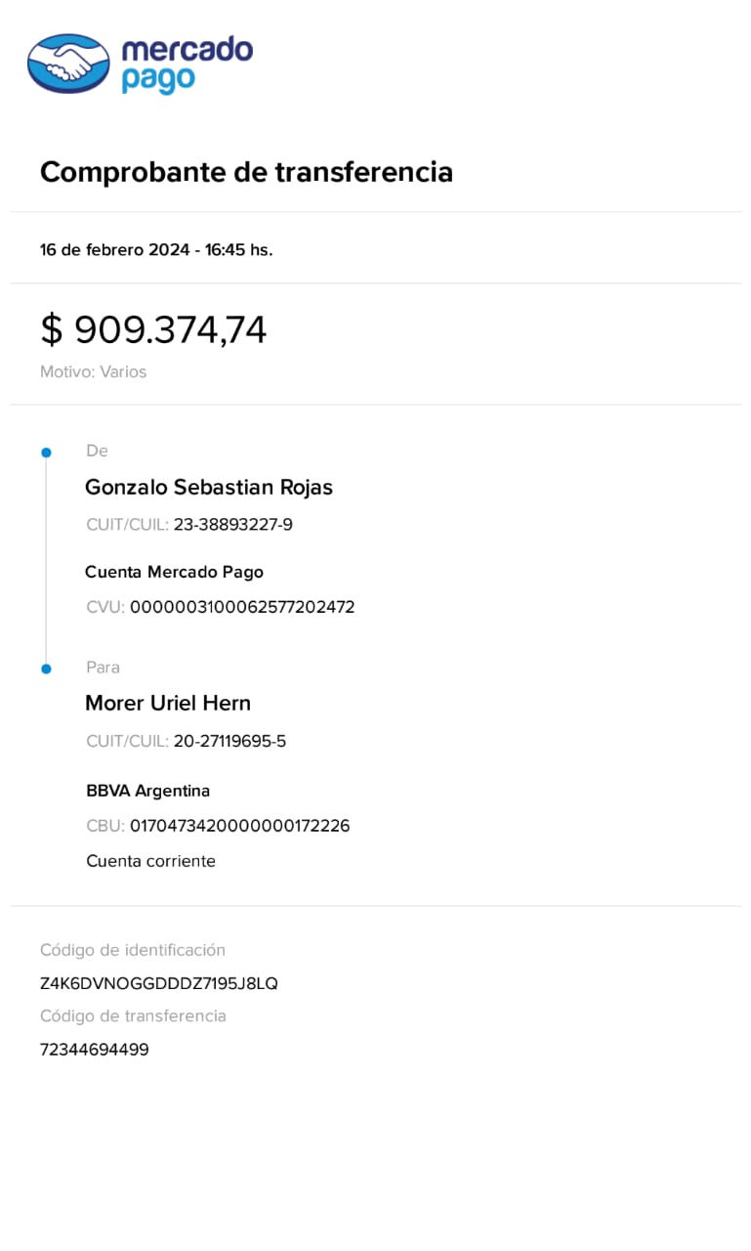Click the Motivo: Varios text
Image resolution: width=751 pixels, height=1251 pixels.
pos(93,372)
